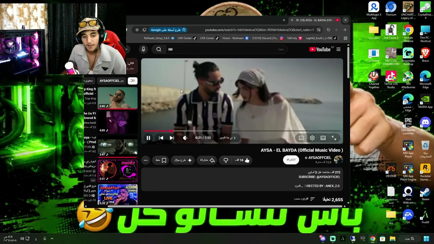Select the 'من AYSAOFFCIEL' filter chip
This screenshot has height=244, width=434.
(112, 81)
